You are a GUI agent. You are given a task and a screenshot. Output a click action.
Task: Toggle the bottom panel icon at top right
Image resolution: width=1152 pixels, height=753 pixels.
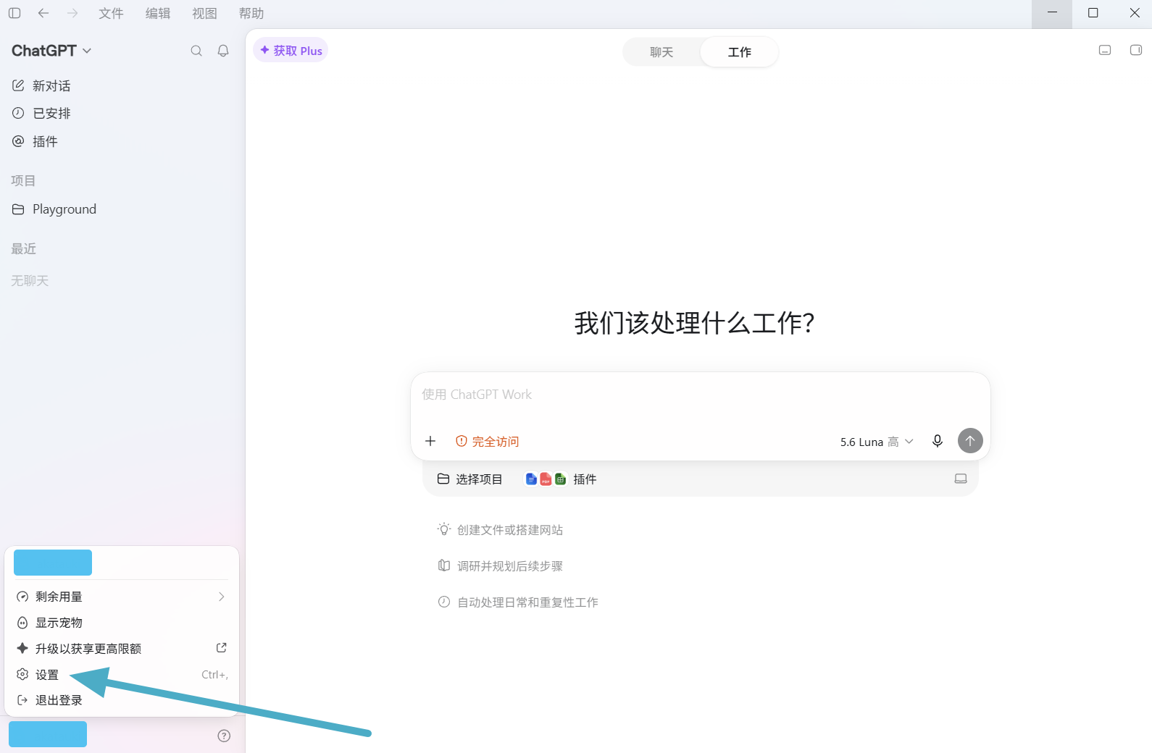[x=1105, y=50]
